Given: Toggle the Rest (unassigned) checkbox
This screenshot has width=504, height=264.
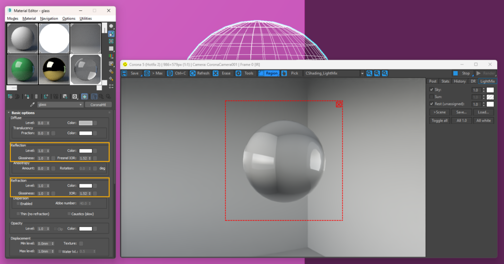Looking at the screenshot, I should click(431, 104).
